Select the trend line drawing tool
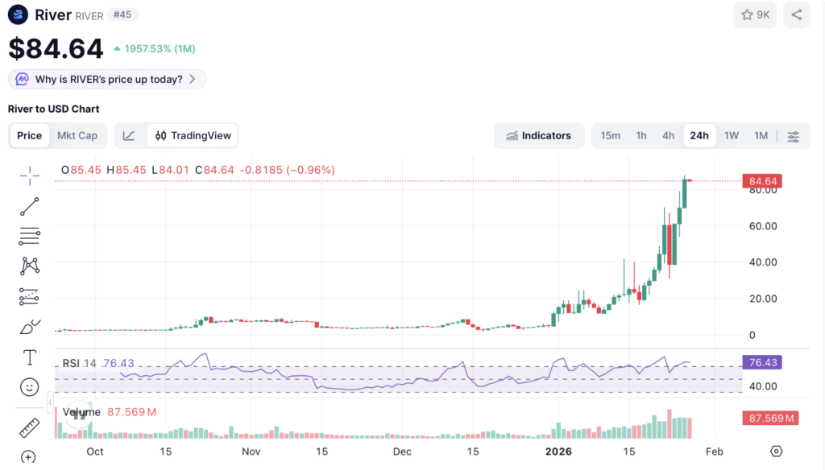This screenshot has width=825, height=470. point(30,207)
